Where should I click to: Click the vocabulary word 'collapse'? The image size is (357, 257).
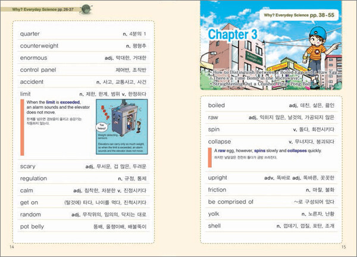[220, 142]
